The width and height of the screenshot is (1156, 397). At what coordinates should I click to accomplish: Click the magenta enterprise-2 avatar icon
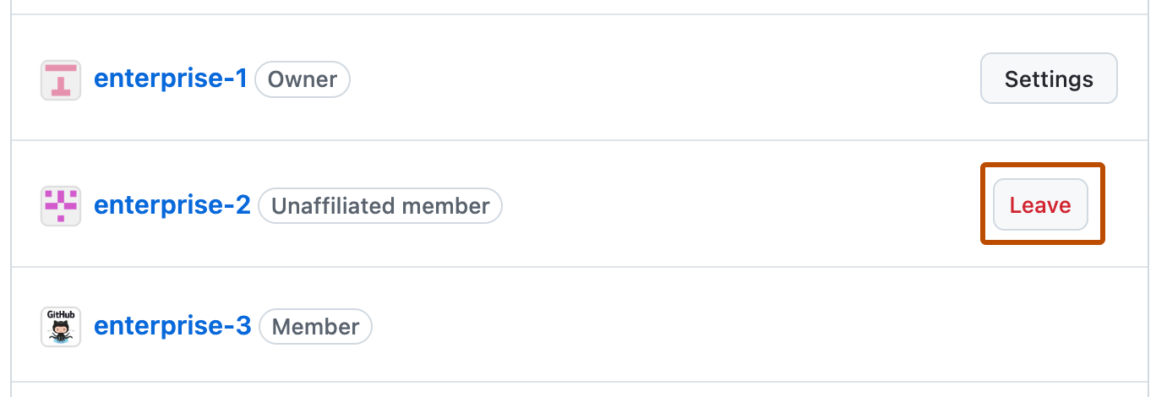[61, 205]
